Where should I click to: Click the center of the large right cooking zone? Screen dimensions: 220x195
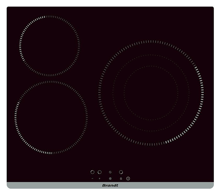[151, 93]
